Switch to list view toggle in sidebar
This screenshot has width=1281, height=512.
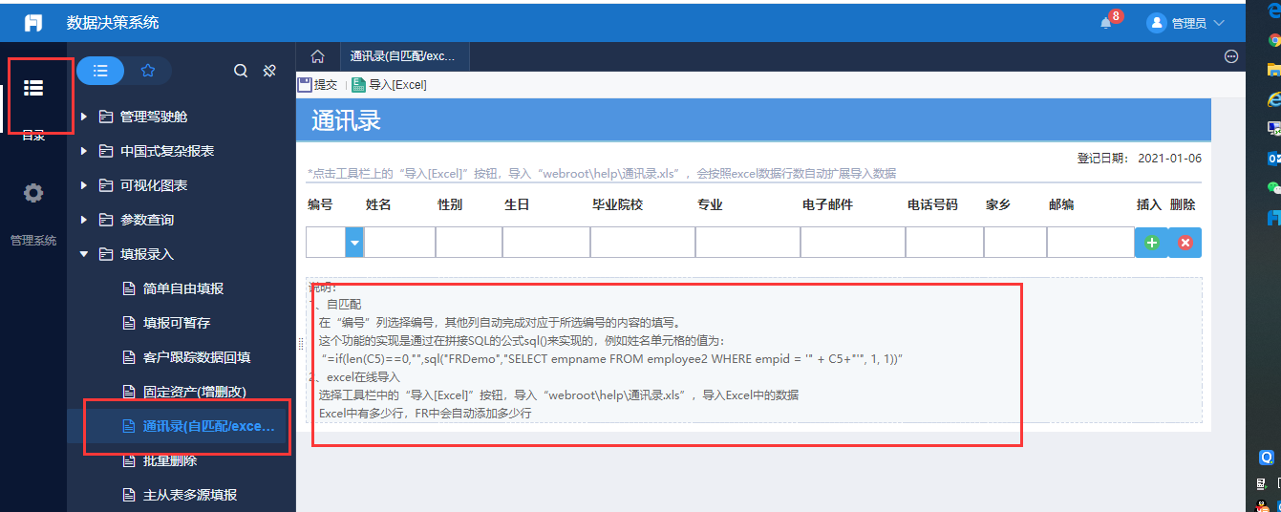(100, 71)
